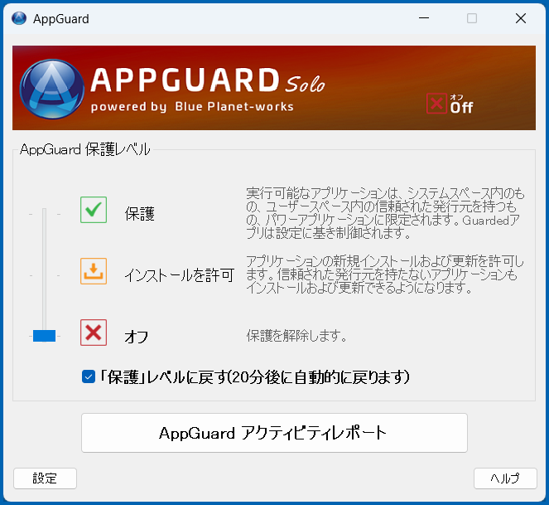Viewport: 549px width, 505px height.
Task: Open 設定 using the bottom-left button
Action: coord(45,478)
